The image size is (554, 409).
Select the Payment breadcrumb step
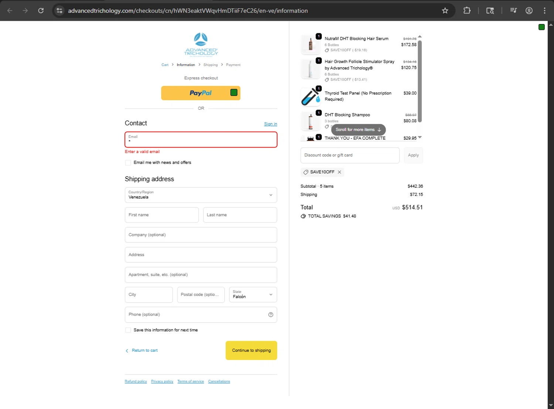coord(233,65)
